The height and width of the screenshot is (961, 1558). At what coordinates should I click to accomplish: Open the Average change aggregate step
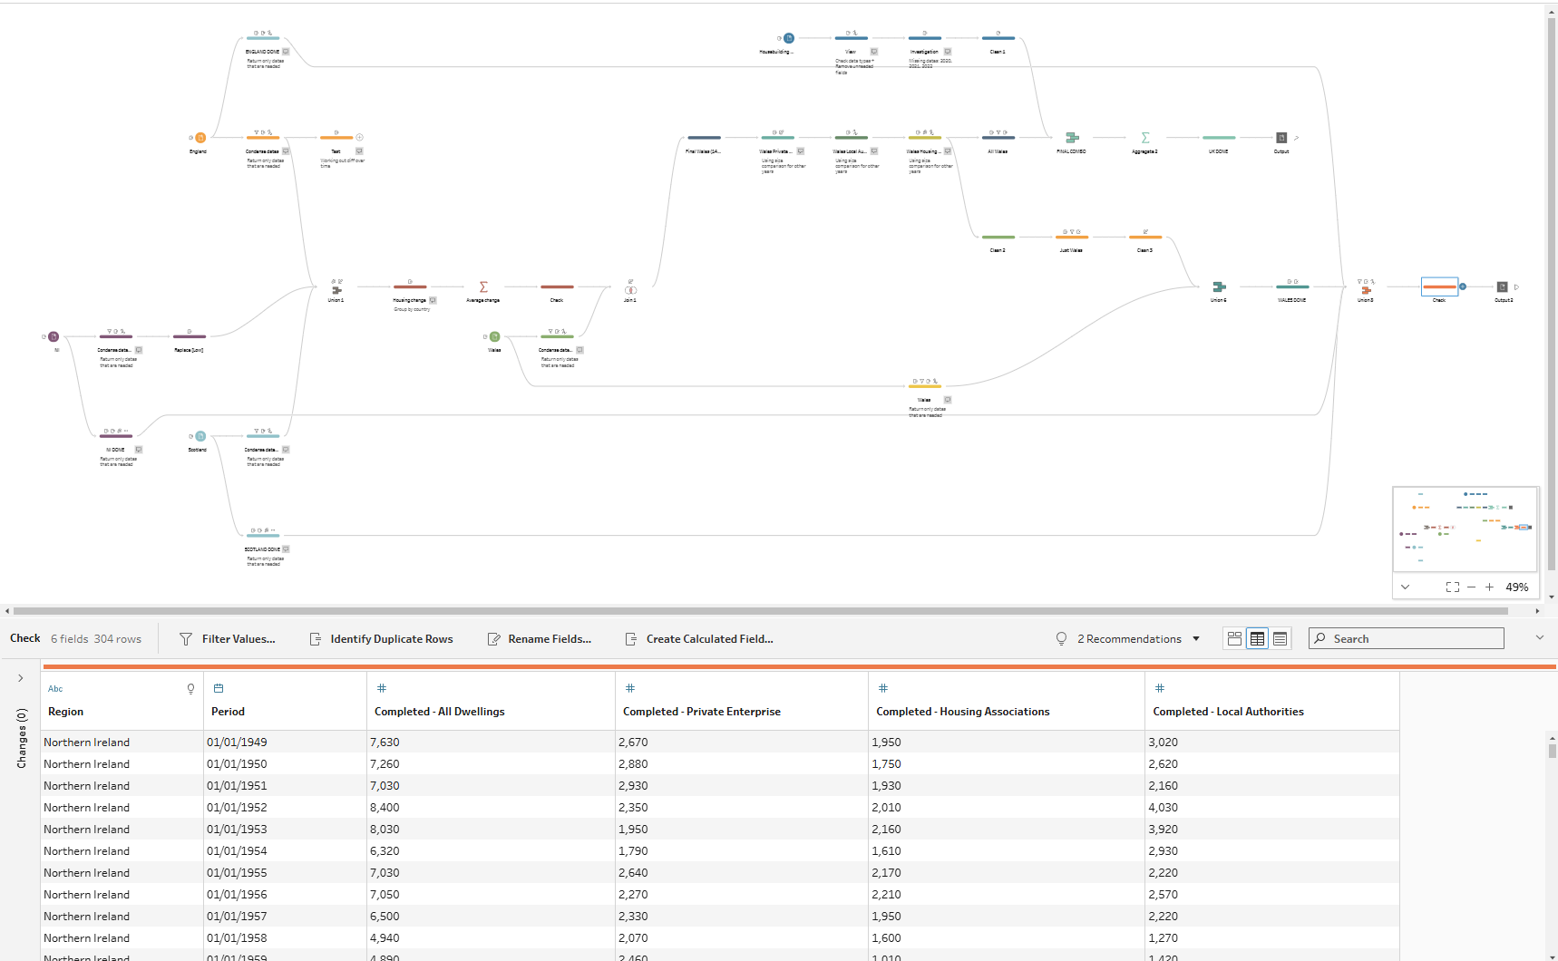(x=483, y=287)
